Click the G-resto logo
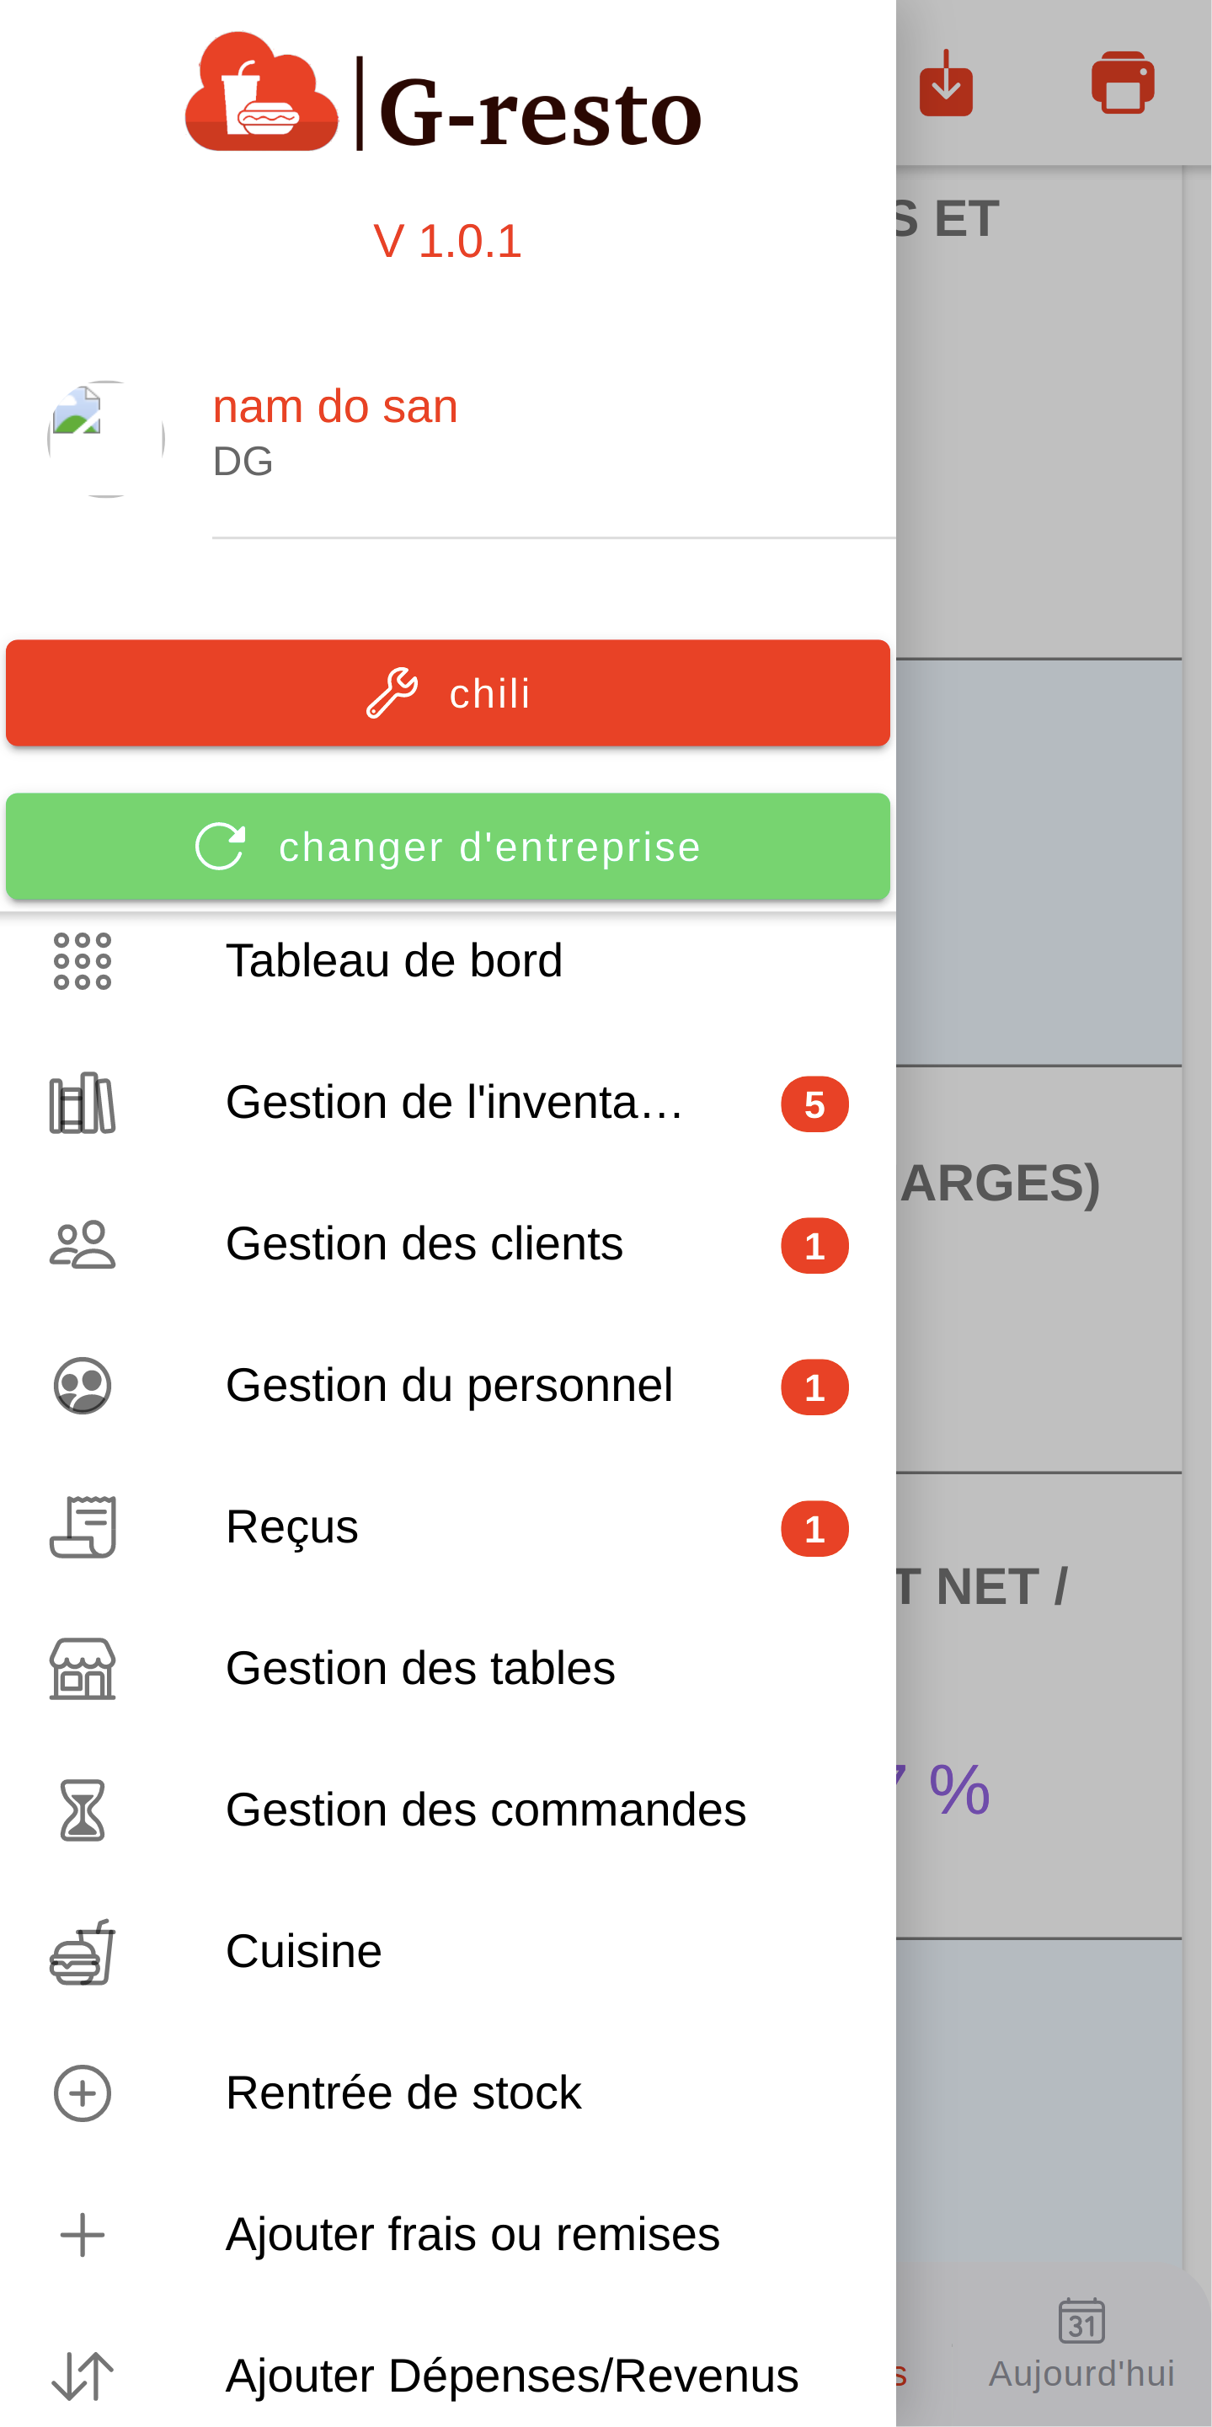 [x=445, y=94]
